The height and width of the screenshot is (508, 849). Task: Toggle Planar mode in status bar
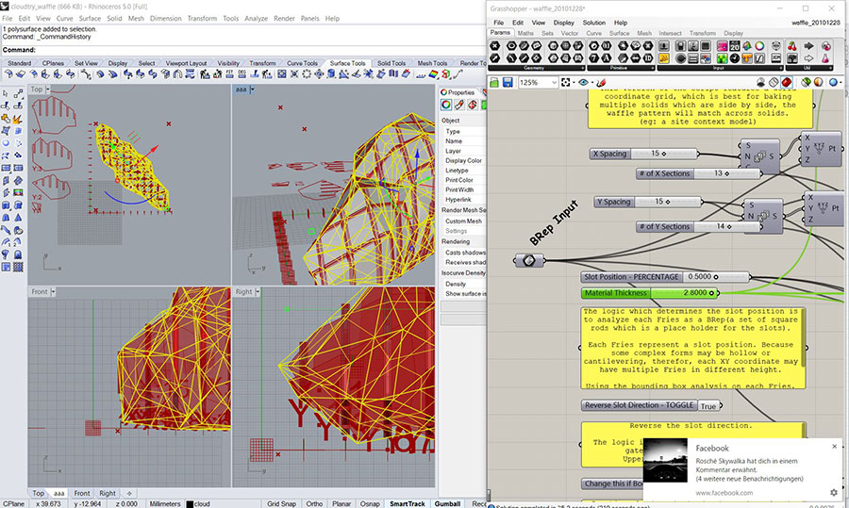point(341,503)
